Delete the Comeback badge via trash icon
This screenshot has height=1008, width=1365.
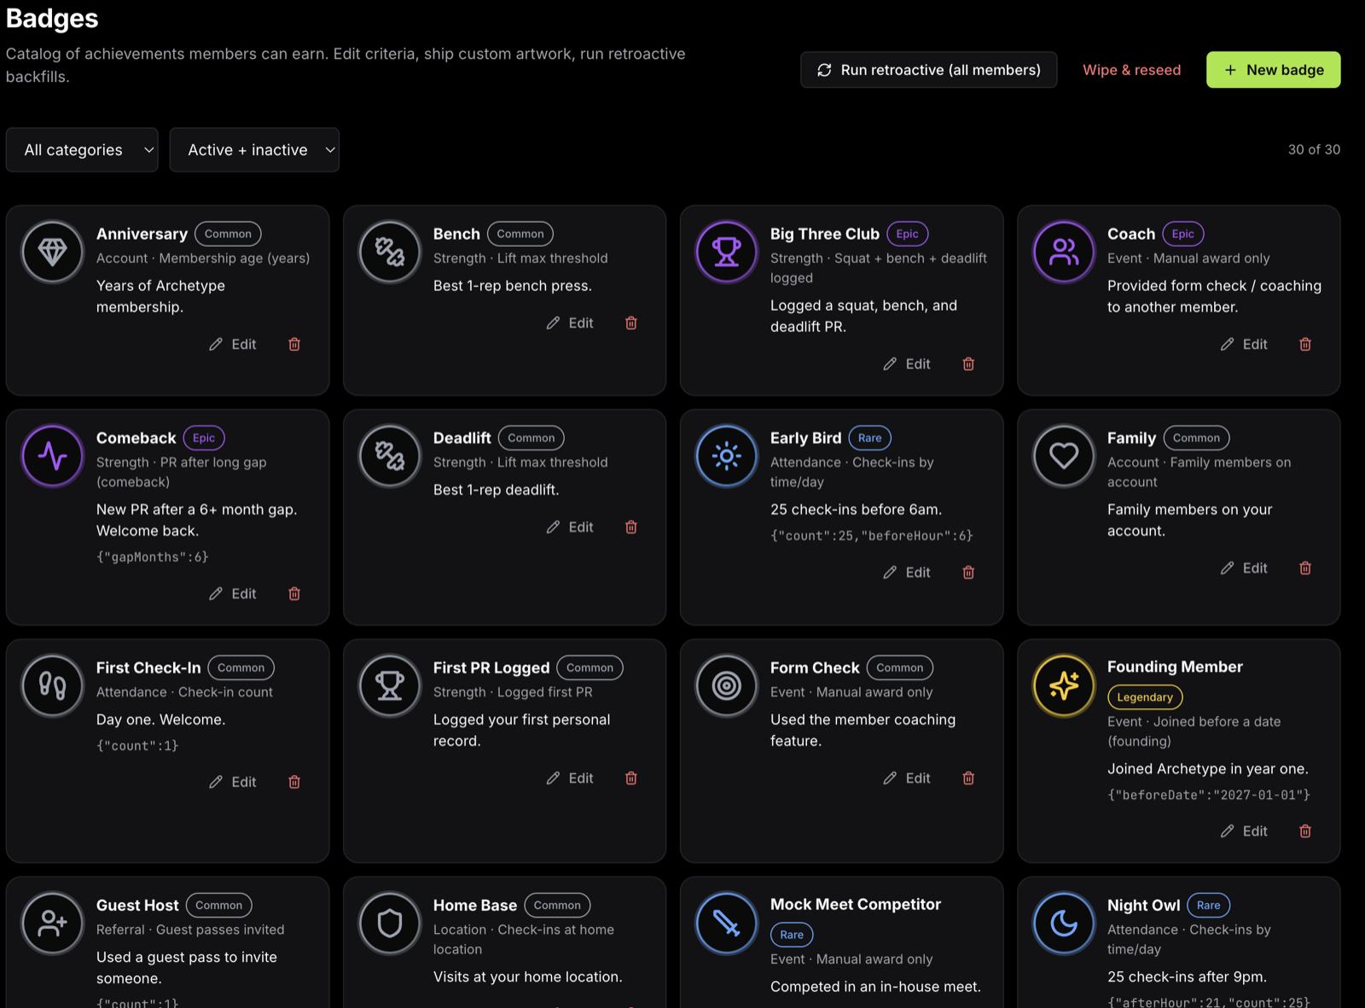point(294,593)
